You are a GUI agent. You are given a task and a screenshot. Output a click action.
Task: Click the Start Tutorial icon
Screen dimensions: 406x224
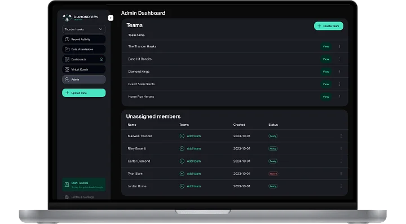(x=67, y=185)
